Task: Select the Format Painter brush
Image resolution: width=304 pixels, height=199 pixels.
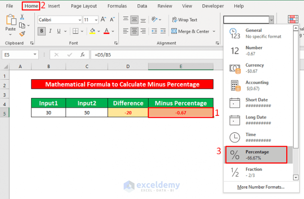Action: tap(22, 34)
